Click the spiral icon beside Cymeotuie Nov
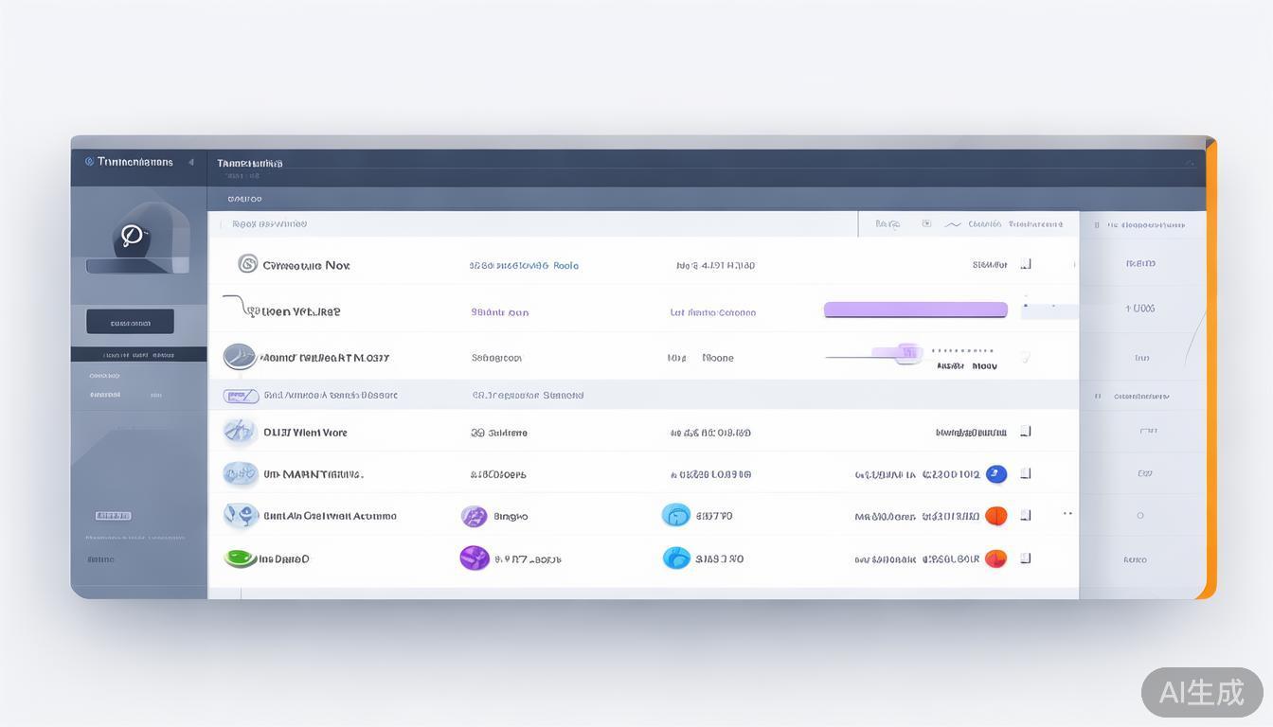 [247, 264]
